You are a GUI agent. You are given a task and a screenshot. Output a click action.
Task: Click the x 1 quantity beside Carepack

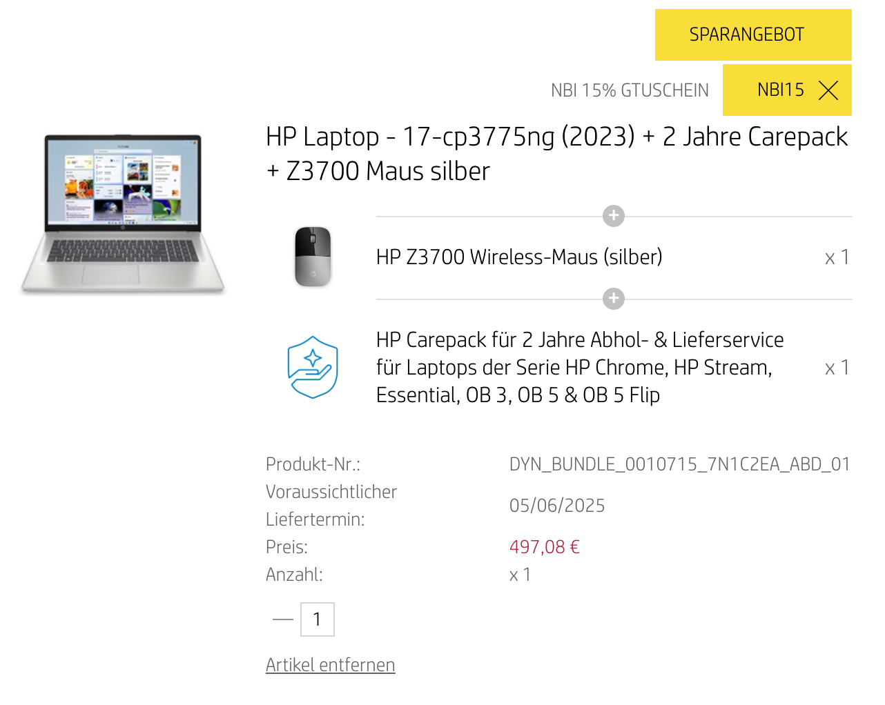[837, 368]
